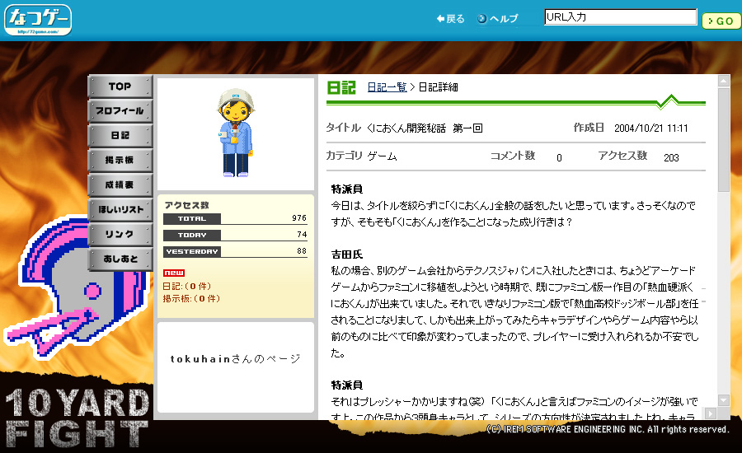Click the tokuhain avatar character
742x453 pixels.
pos(236,133)
